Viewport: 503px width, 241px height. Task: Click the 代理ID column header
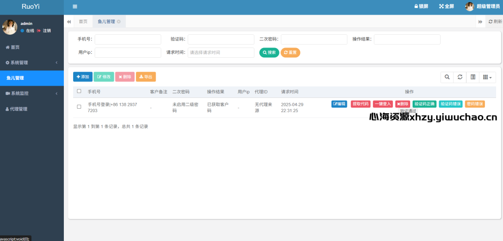click(x=261, y=92)
